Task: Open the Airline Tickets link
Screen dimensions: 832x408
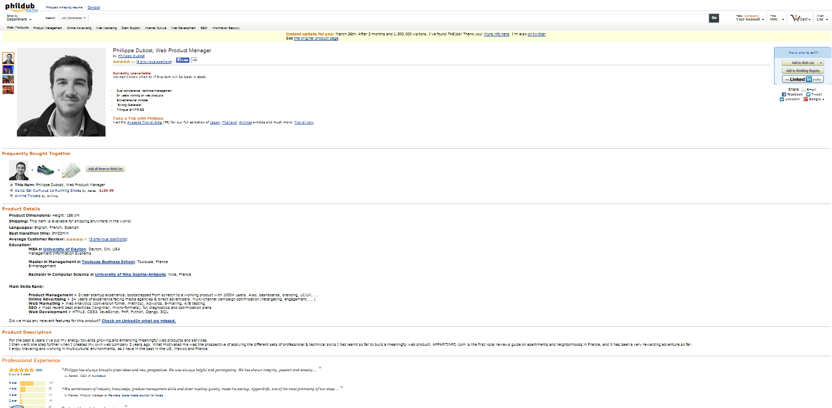Action: click(x=27, y=196)
